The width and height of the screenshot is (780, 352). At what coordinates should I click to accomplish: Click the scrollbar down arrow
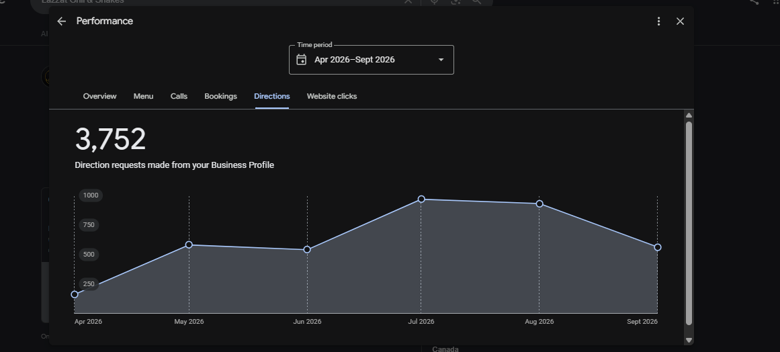(689, 340)
